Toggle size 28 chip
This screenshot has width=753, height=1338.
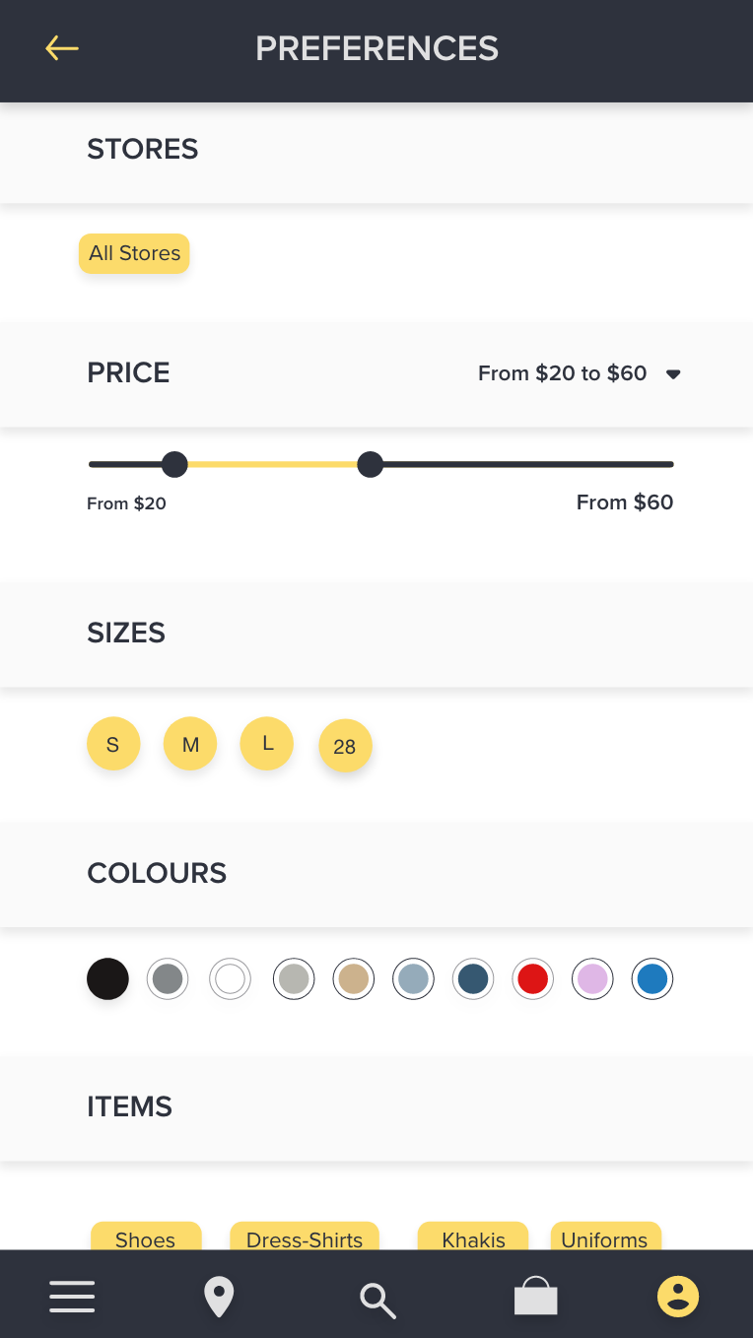click(345, 747)
